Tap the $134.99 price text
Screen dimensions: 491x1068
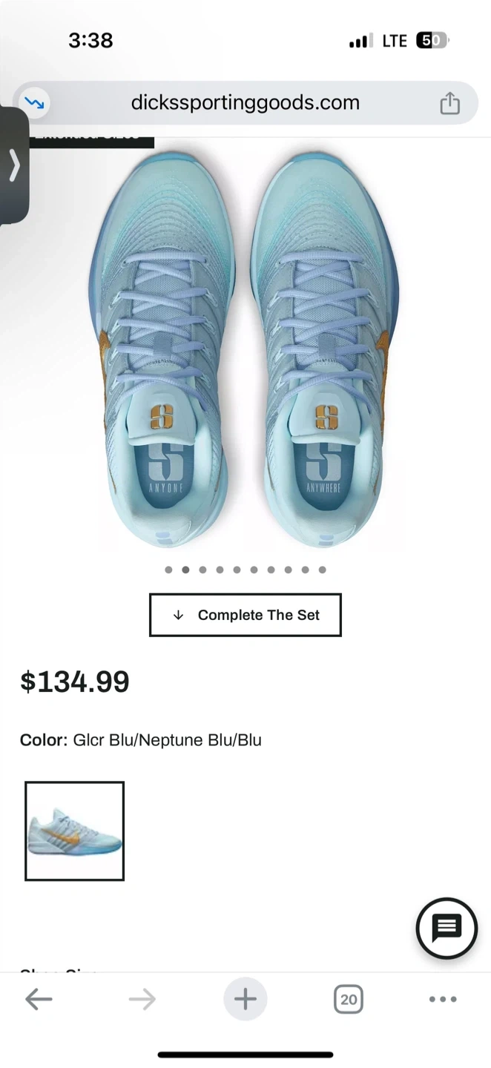pyautogui.click(x=75, y=682)
